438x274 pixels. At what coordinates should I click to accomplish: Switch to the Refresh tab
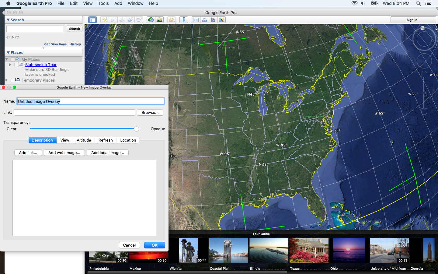[x=106, y=140]
